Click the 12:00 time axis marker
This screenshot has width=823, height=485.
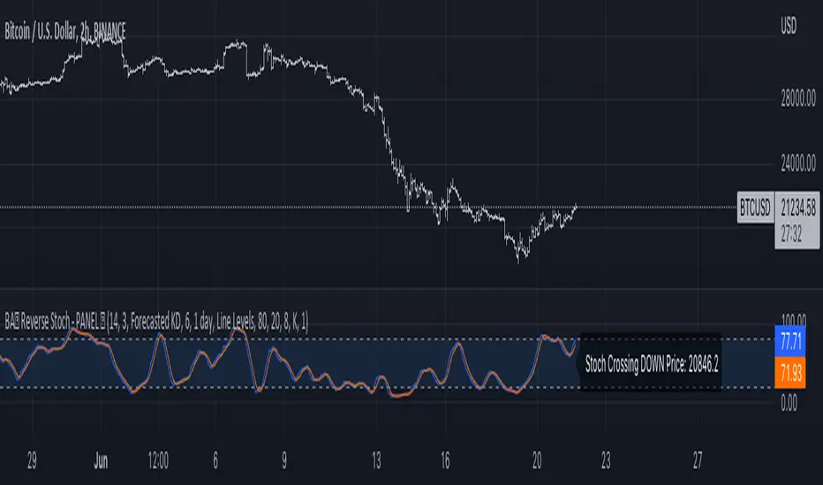pos(158,461)
